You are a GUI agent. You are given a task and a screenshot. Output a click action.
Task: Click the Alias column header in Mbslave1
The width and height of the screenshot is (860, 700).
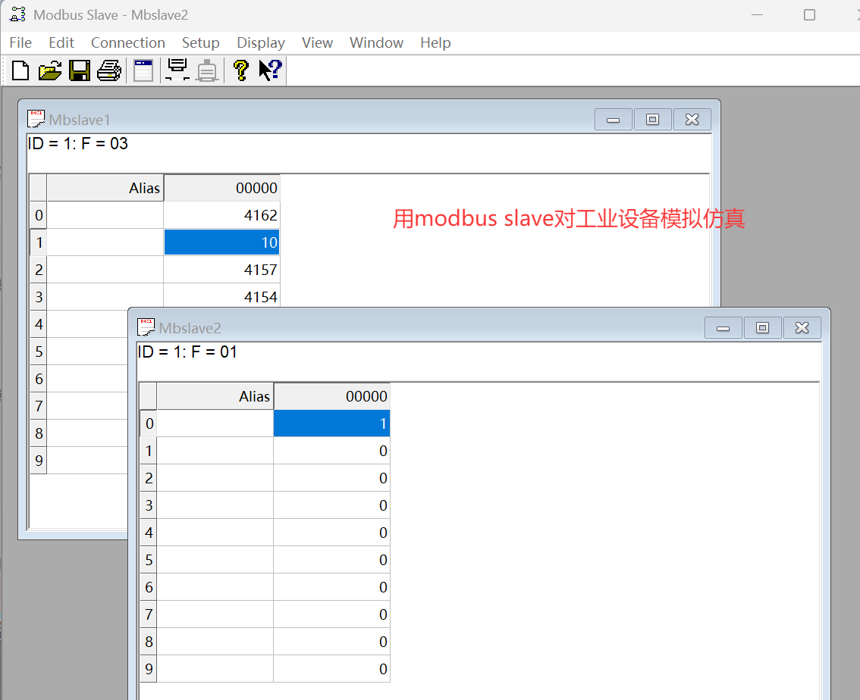[105, 188]
